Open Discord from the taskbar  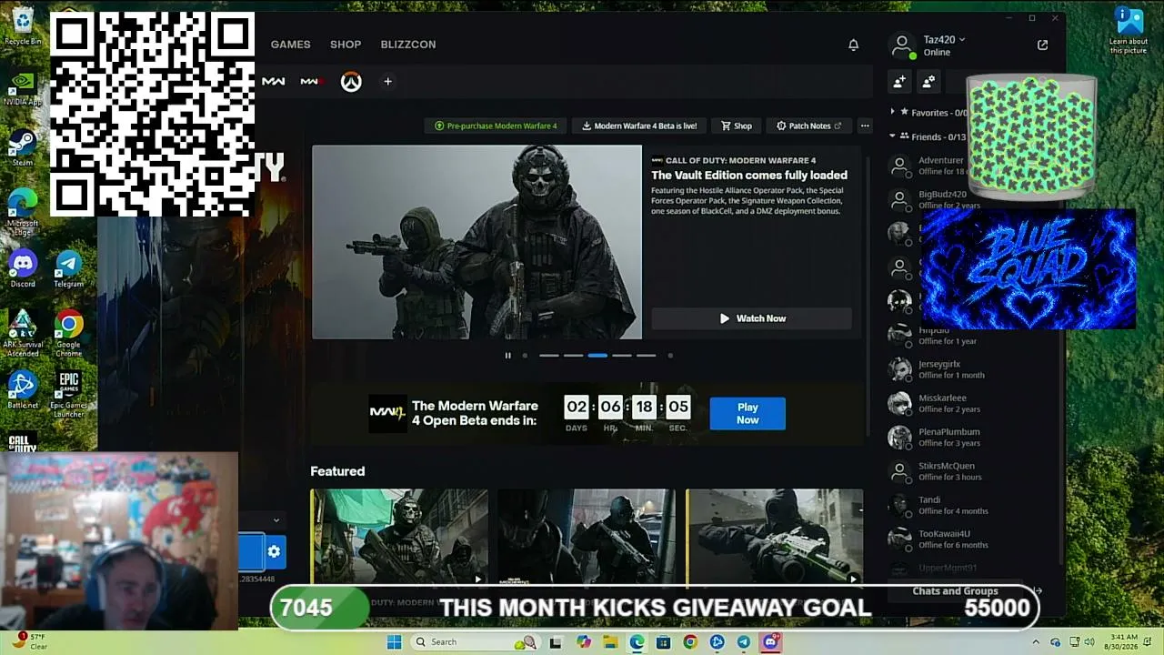(x=771, y=642)
